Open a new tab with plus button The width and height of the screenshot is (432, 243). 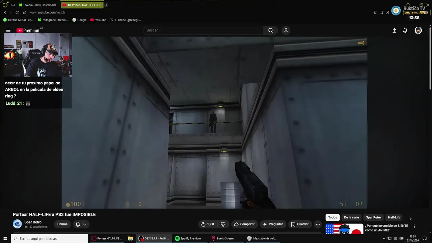click(x=106, y=5)
